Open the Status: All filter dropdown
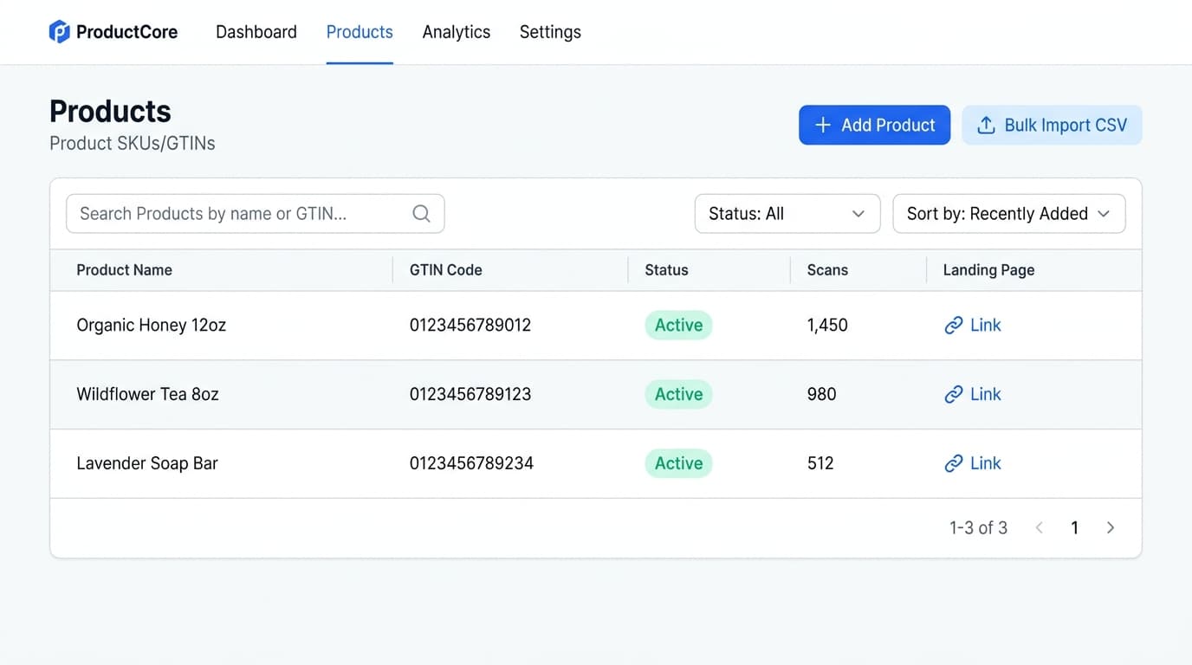This screenshot has height=665, width=1192. click(787, 214)
